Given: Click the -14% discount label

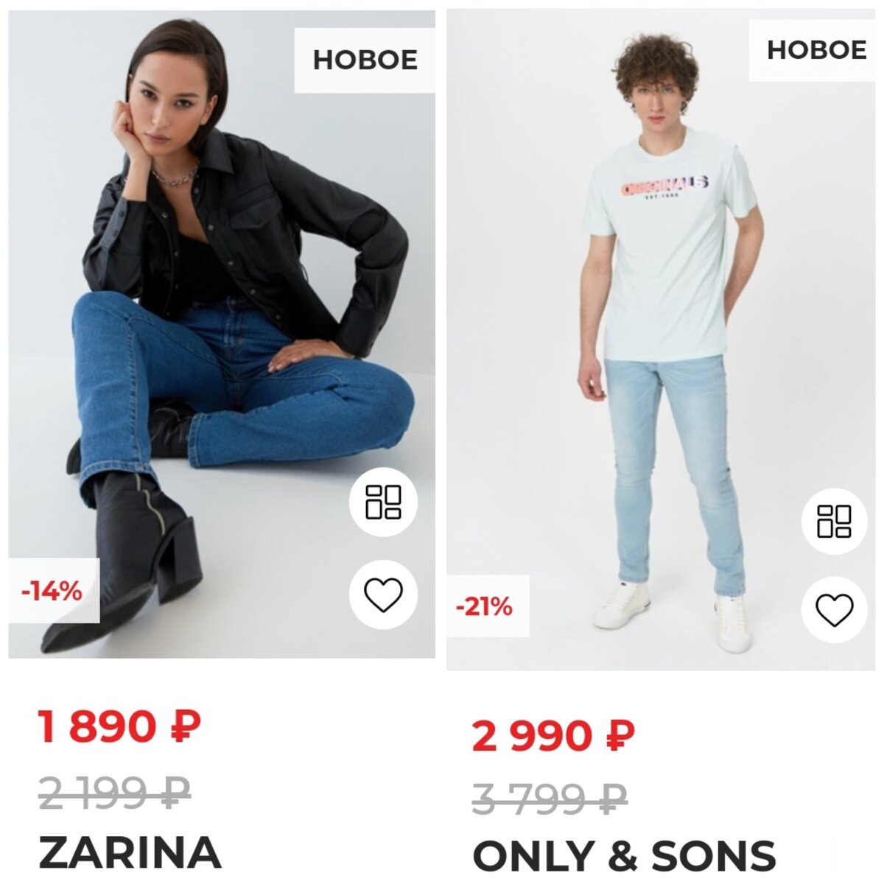Looking at the screenshot, I should point(53,591).
